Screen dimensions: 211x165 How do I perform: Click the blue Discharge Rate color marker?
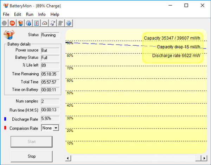[x=5, y=119]
